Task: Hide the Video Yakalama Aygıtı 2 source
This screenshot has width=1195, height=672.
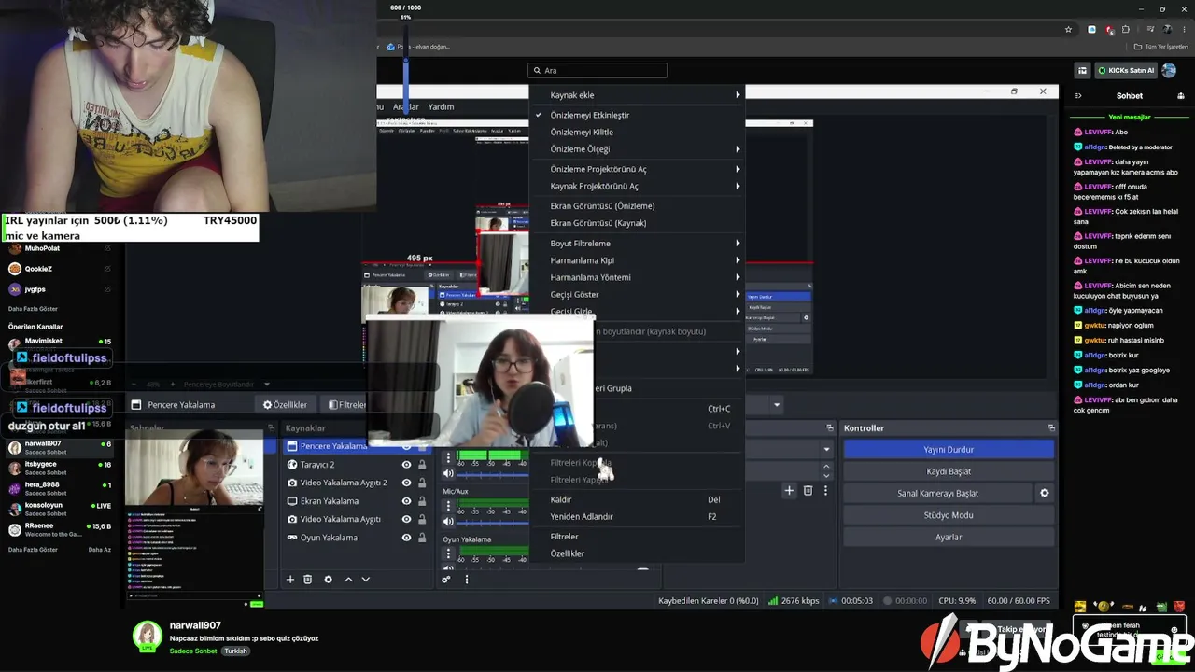Action: [x=406, y=483]
